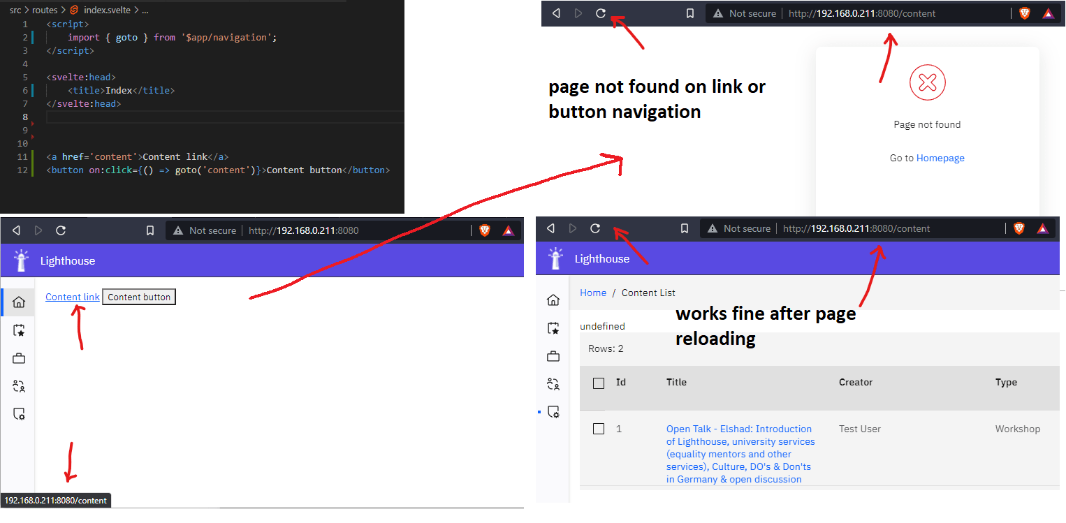The height and width of the screenshot is (523, 1066).
Task: Click address bar in Content List browser window
Action: 856,228
